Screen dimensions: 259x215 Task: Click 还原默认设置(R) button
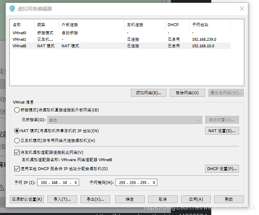27,199
